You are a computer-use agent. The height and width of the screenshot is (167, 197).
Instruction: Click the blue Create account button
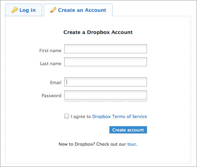[x=128, y=130]
